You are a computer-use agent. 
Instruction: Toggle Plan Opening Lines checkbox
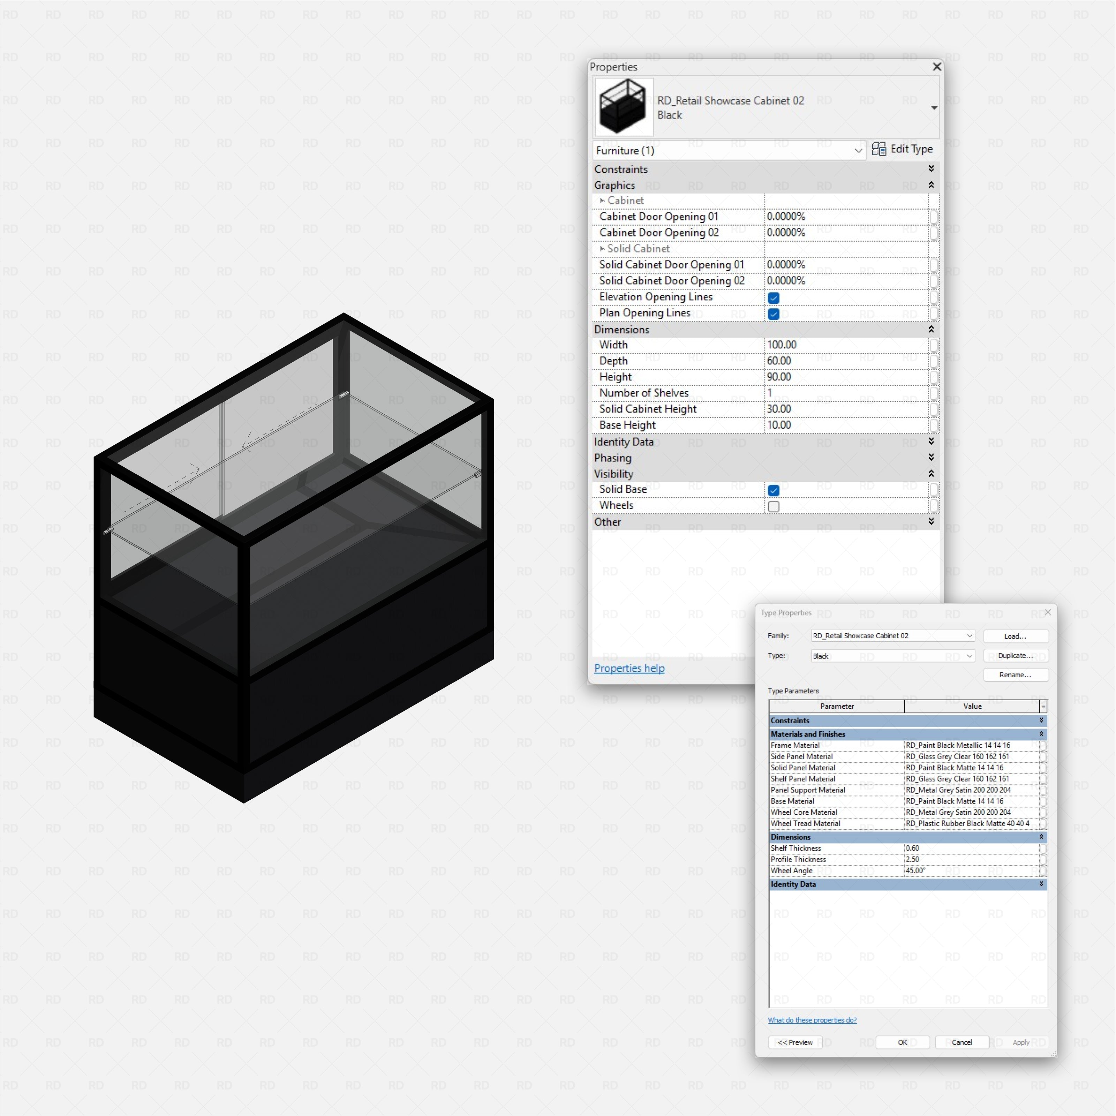(774, 314)
